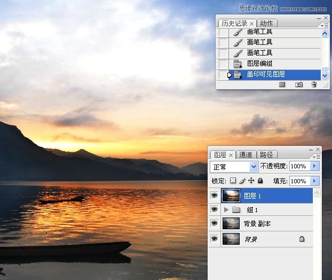Click the 不透明度 value field
The width and height of the screenshot is (332, 280).
(299, 166)
